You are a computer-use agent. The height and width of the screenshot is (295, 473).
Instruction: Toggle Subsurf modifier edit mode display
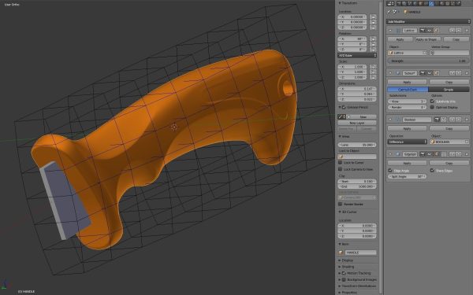tap(436, 73)
